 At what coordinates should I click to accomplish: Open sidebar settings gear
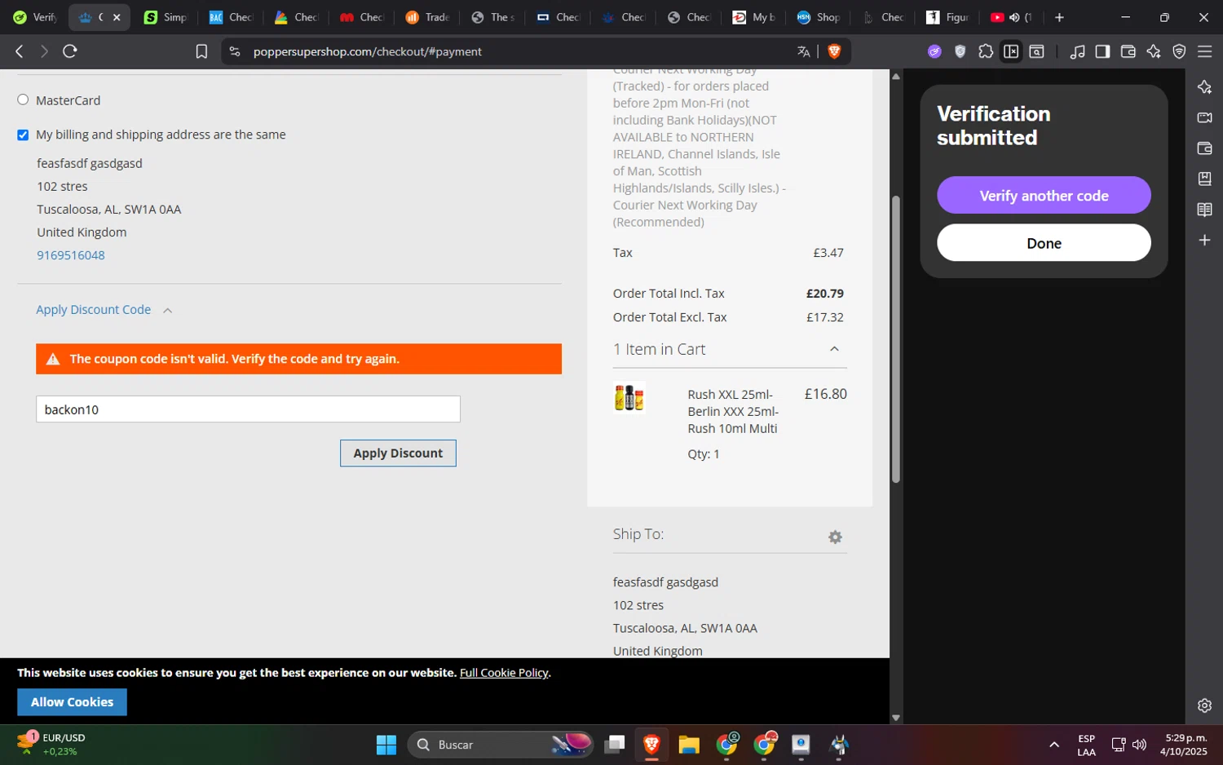1204,705
